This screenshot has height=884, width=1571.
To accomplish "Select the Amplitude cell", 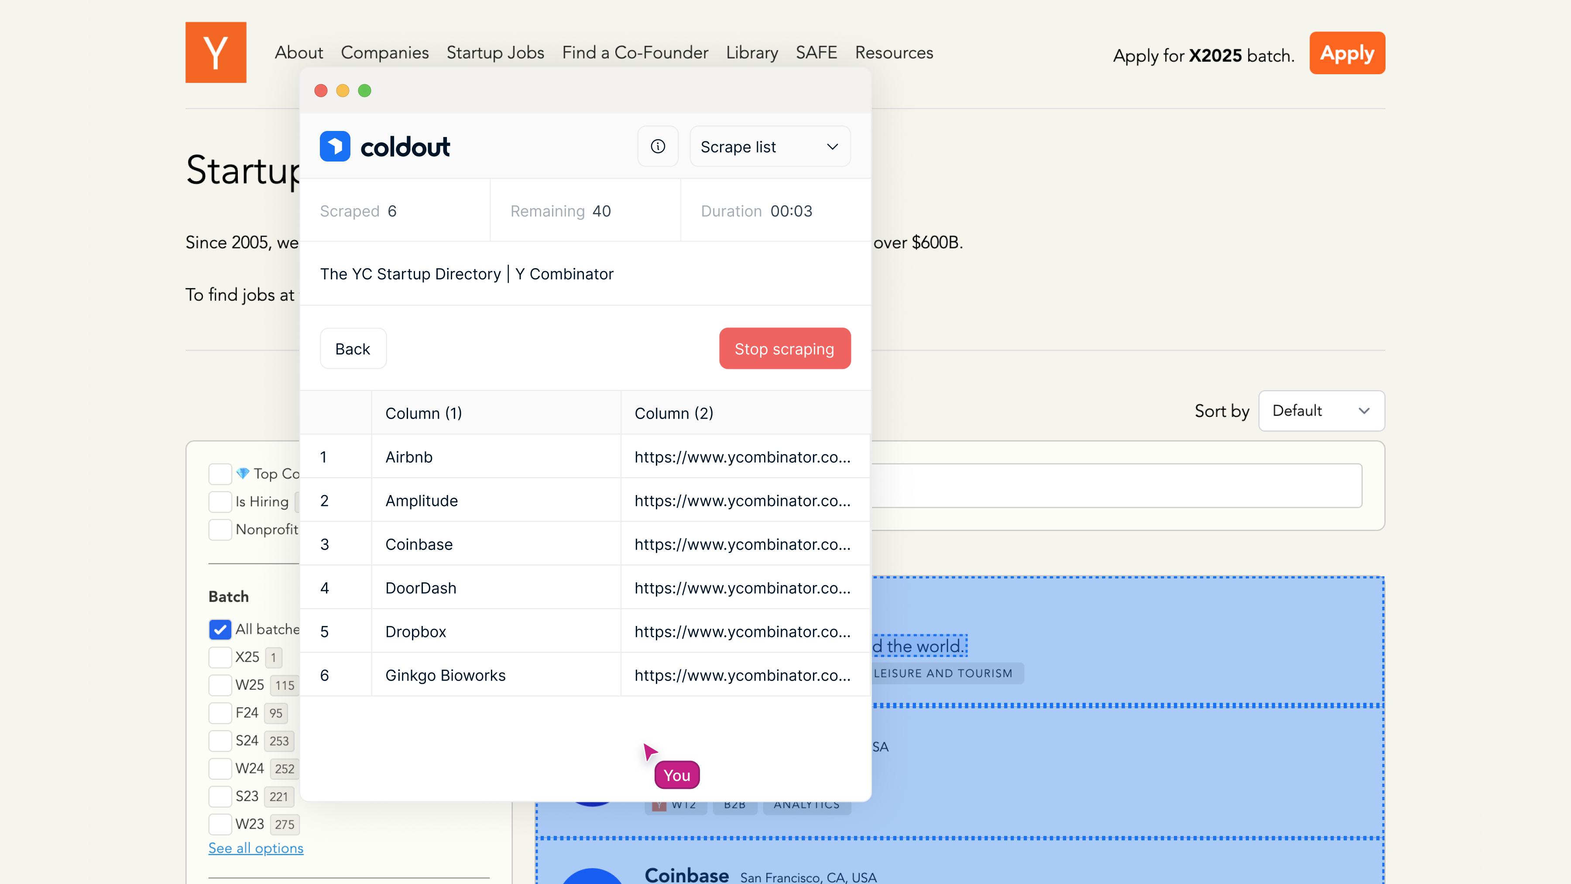I will click(496, 500).
